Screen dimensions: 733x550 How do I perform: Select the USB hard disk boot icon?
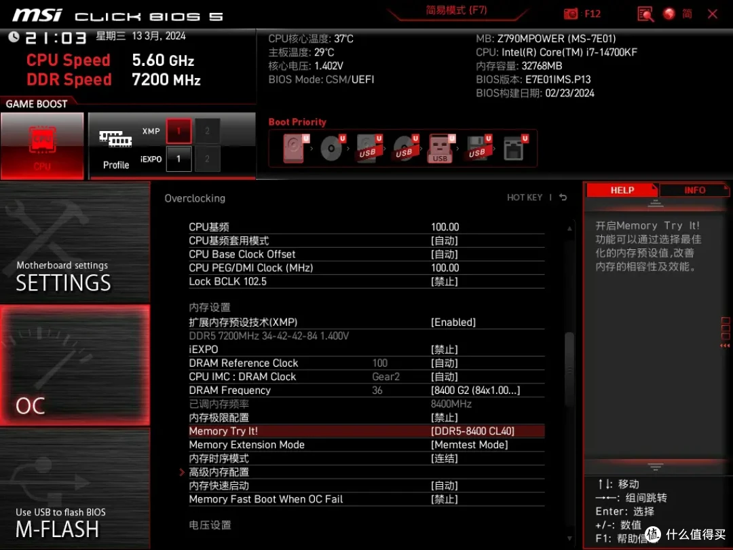pos(369,148)
